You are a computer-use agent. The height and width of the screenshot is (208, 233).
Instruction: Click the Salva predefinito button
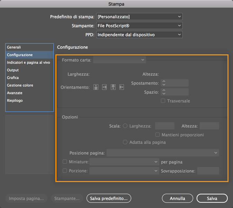109,198
